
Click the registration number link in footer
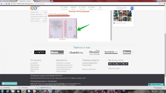[x=55, y=84]
